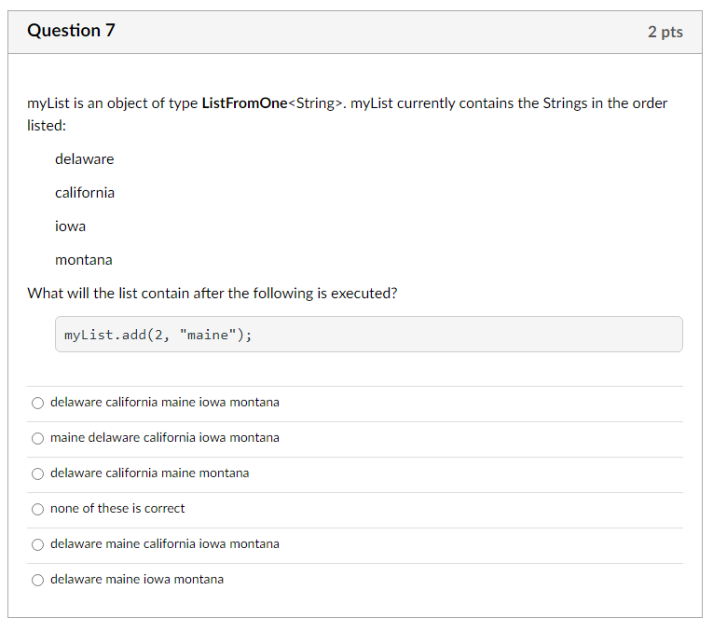
Task: Select radio button for delaware california maine iowa montana
Action: coord(37,404)
